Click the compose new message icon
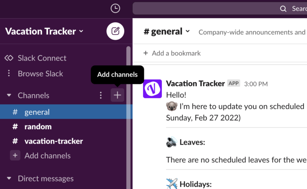 coord(115,31)
